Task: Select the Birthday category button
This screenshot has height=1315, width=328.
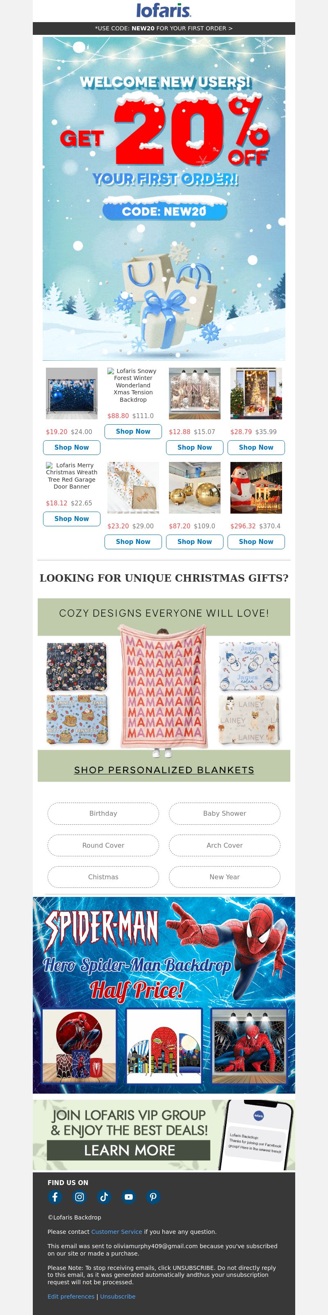Action: 103,813
